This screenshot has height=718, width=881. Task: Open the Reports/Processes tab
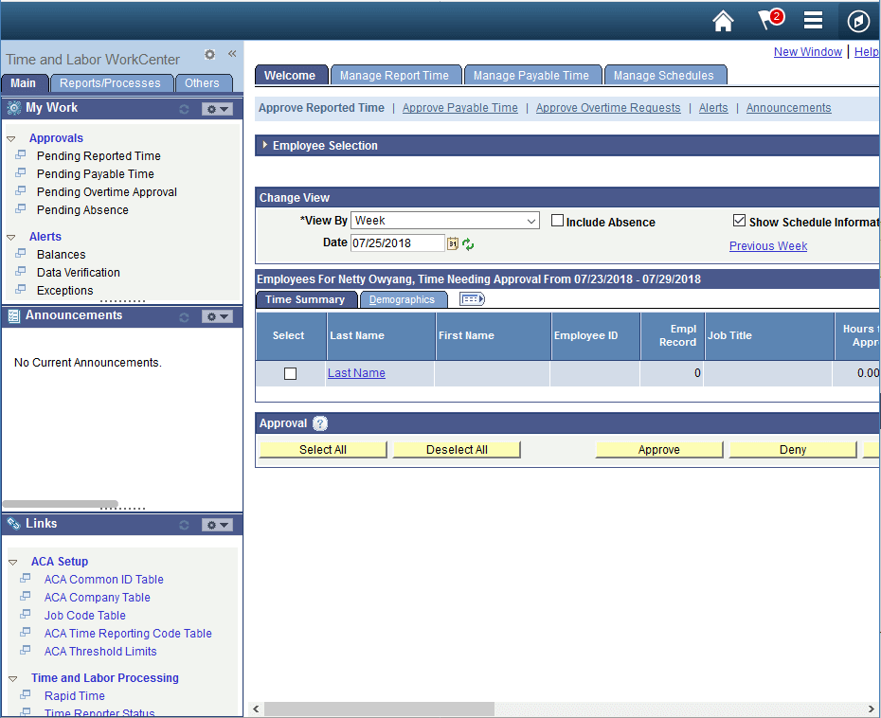pos(110,83)
